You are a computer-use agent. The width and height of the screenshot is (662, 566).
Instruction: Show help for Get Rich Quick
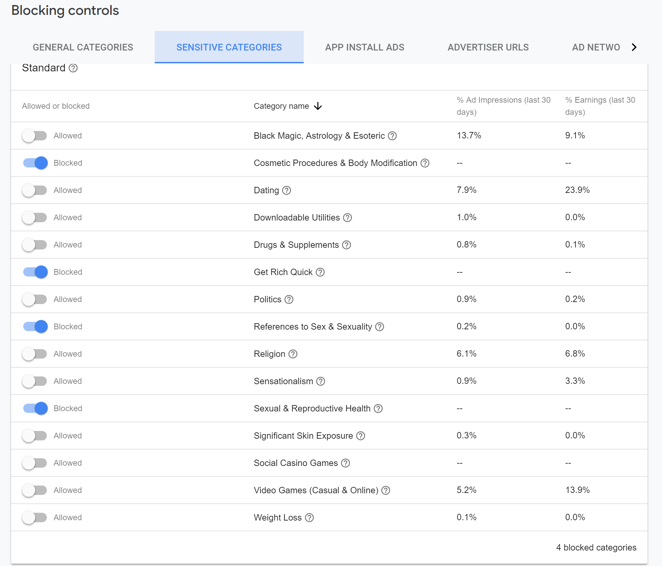320,272
